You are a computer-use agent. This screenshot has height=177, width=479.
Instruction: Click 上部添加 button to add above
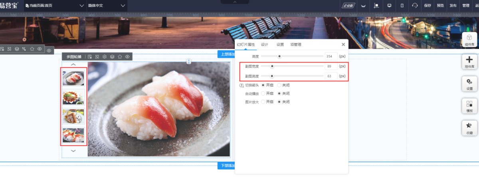coord(226,54)
